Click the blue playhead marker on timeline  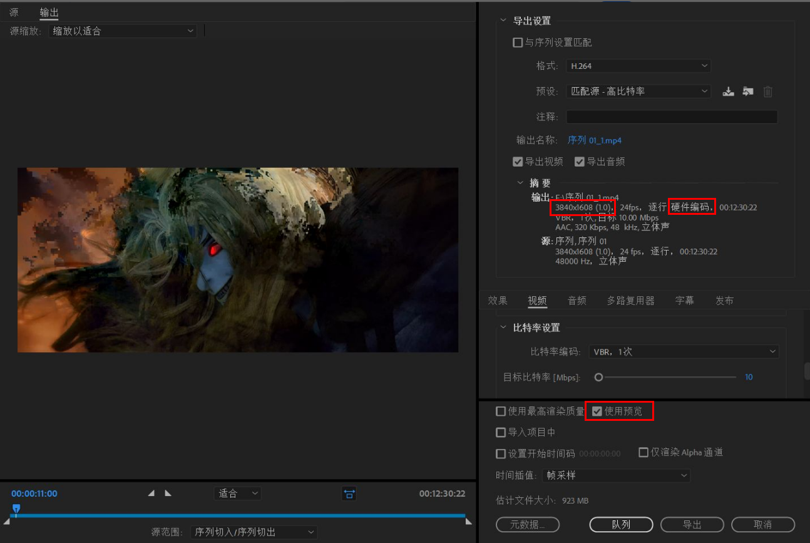pos(16,509)
